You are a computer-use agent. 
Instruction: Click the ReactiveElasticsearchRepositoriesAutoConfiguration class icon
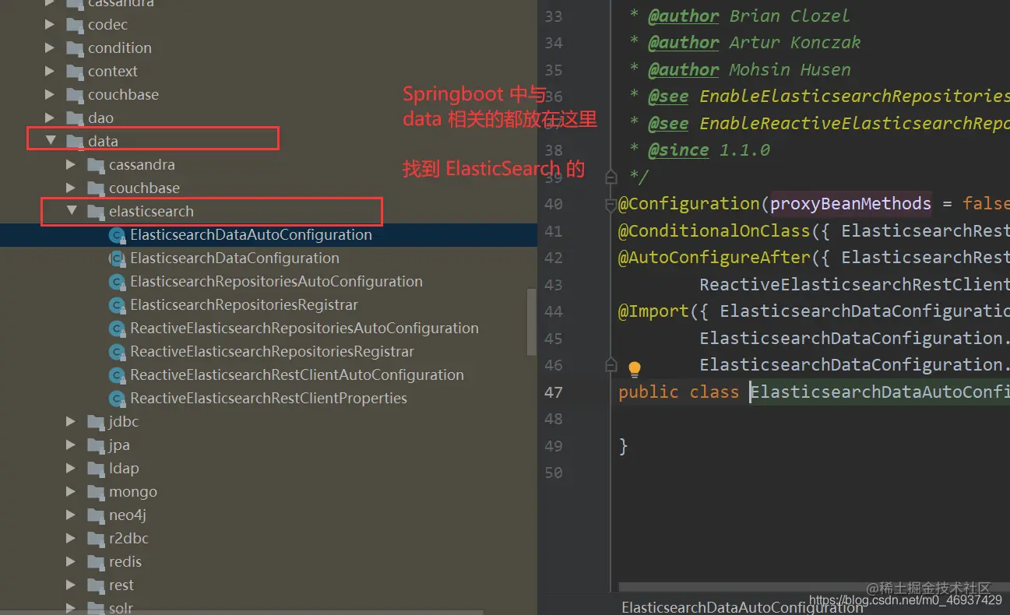[x=117, y=329]
